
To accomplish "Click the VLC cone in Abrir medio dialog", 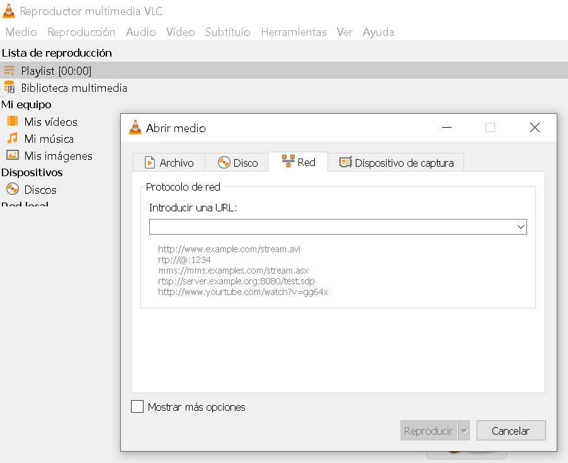I will point(135,128).
